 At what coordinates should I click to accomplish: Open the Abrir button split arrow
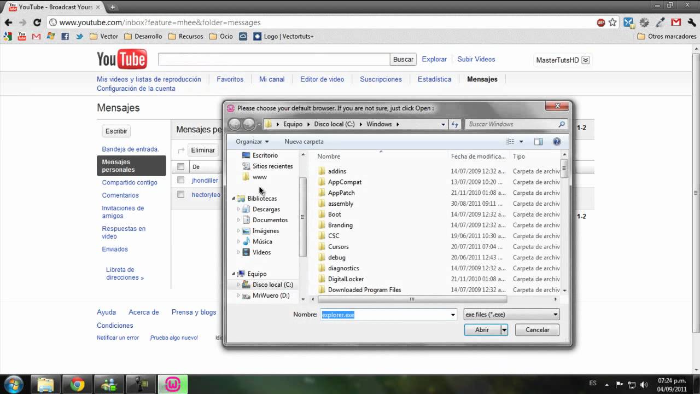(504, 330)
